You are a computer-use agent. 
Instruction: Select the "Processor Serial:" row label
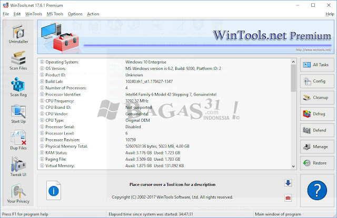(x=60, y=127)
